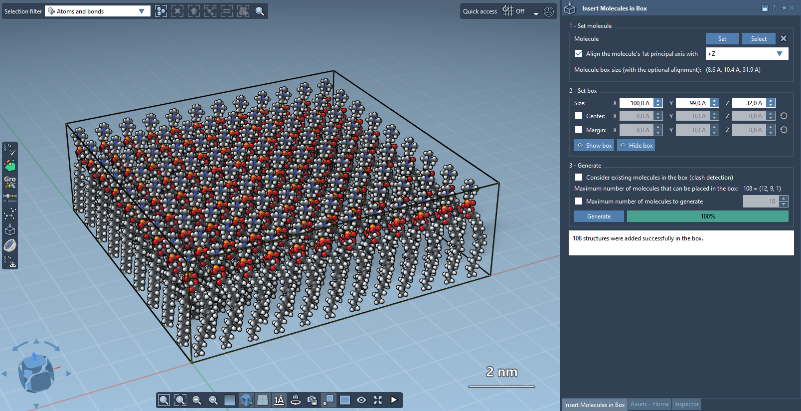Switch to the Inspector tab
This screenshot has height=411, width=801.
pyautogui.click(x=686, y=404)
